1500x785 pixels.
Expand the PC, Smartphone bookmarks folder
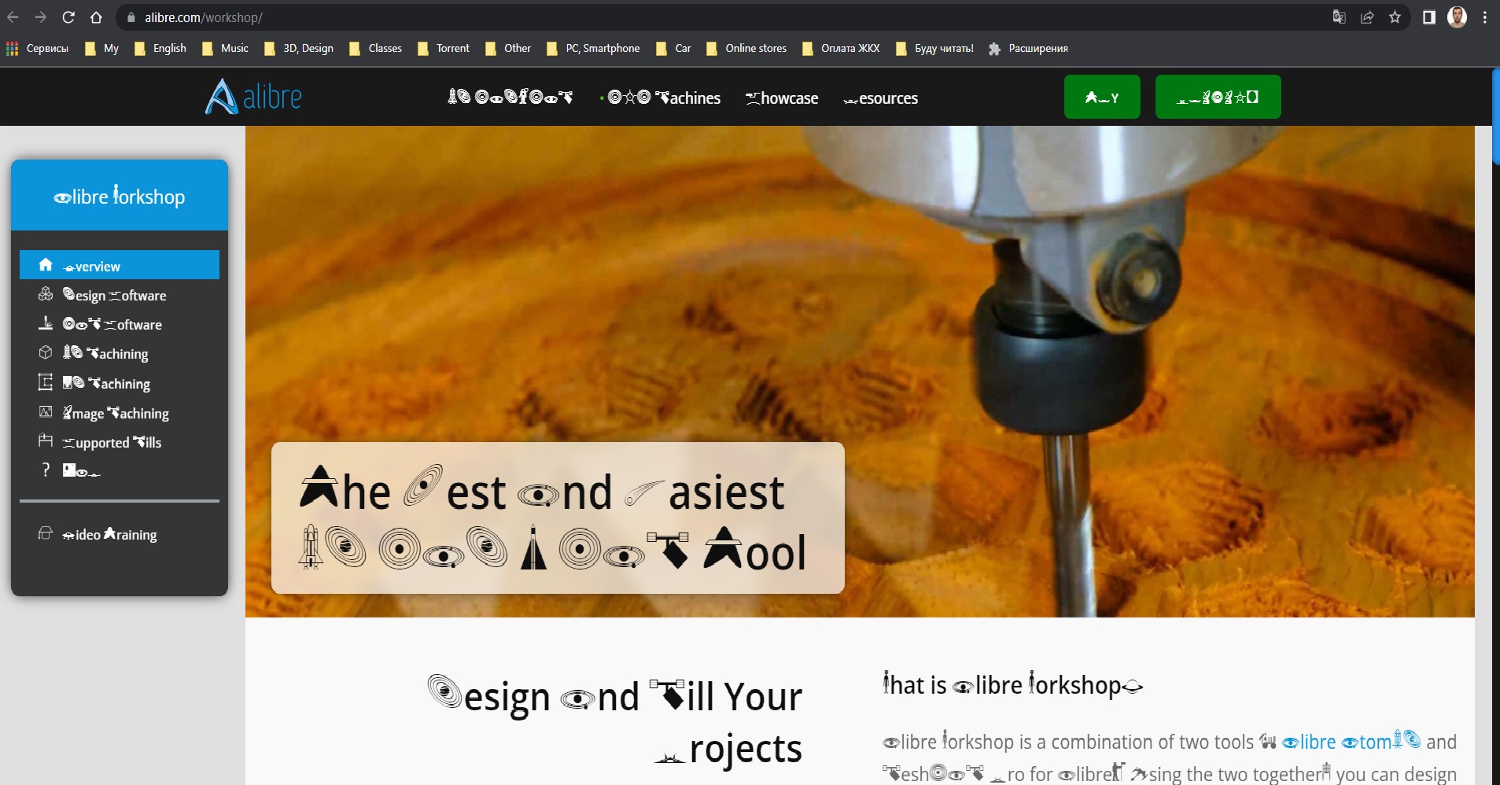pyautogui.click(x=594, y=49)
